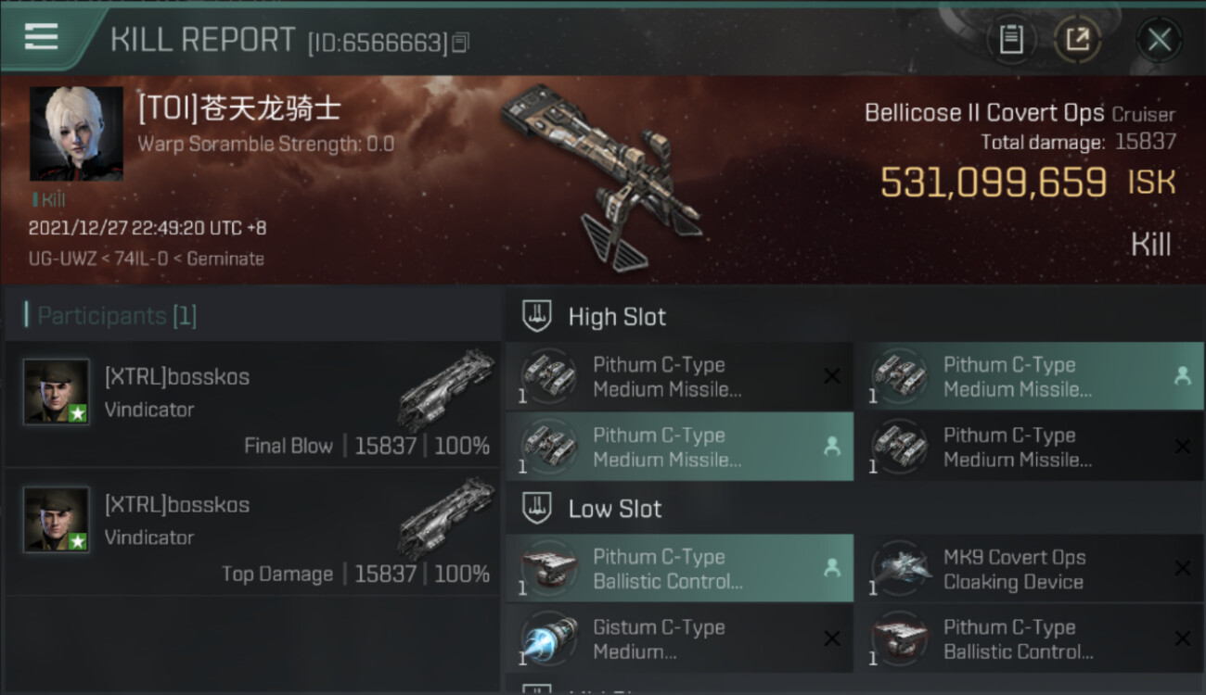Open bosskos Top Damage participant entry
1206x695 pixels.
pyautogui.click(x=252, y=532)
